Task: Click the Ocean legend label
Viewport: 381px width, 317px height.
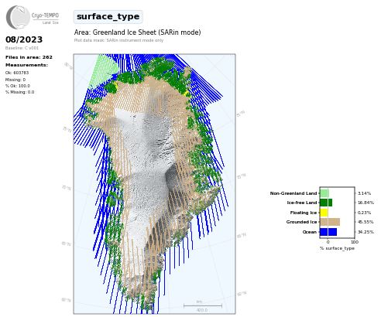Action: (x=310, y=232)
